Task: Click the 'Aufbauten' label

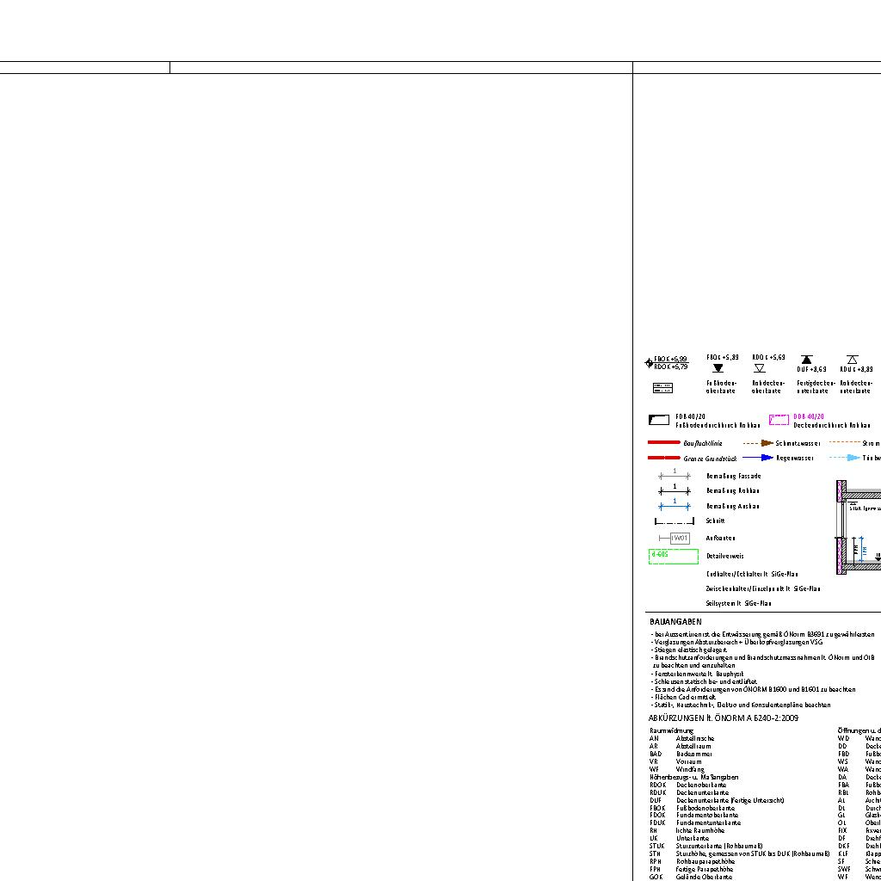Action: click(720, 539)
